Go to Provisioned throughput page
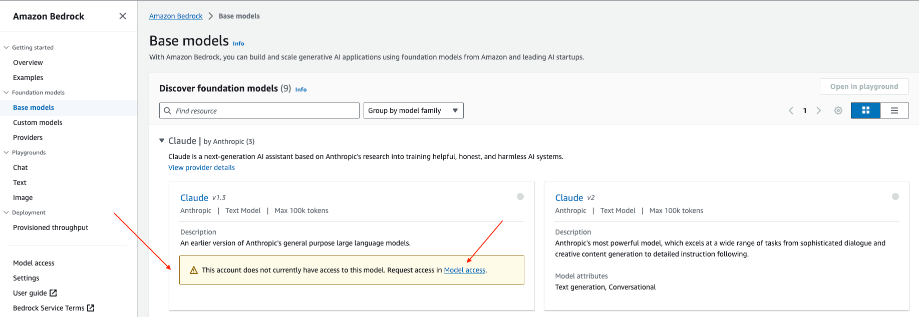 click(x=51, y=227)
